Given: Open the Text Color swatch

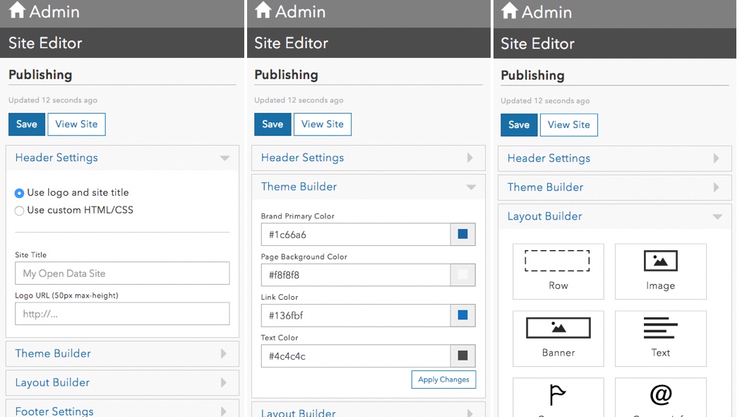Looking at the screenshot, I should pyautogui.click(x=462, y=356).
